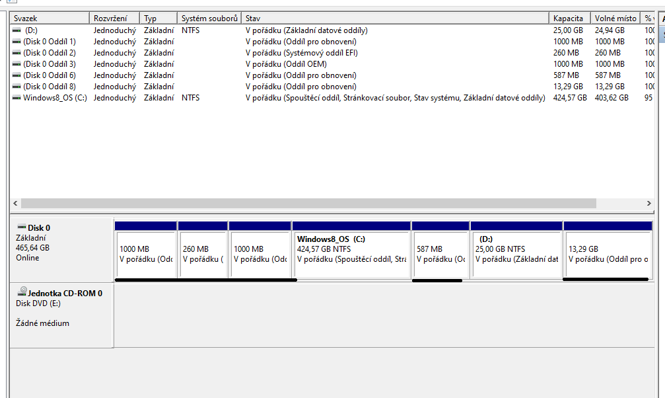Select the 260 MB EFI partition block
The height and width of the screenshot is (398, 665).
(203, 255)
